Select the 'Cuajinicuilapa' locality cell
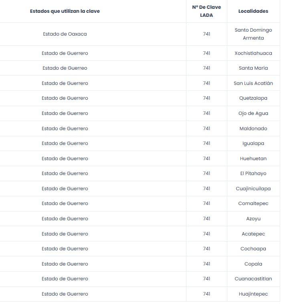The image size is (281, 304). point(253,189)
